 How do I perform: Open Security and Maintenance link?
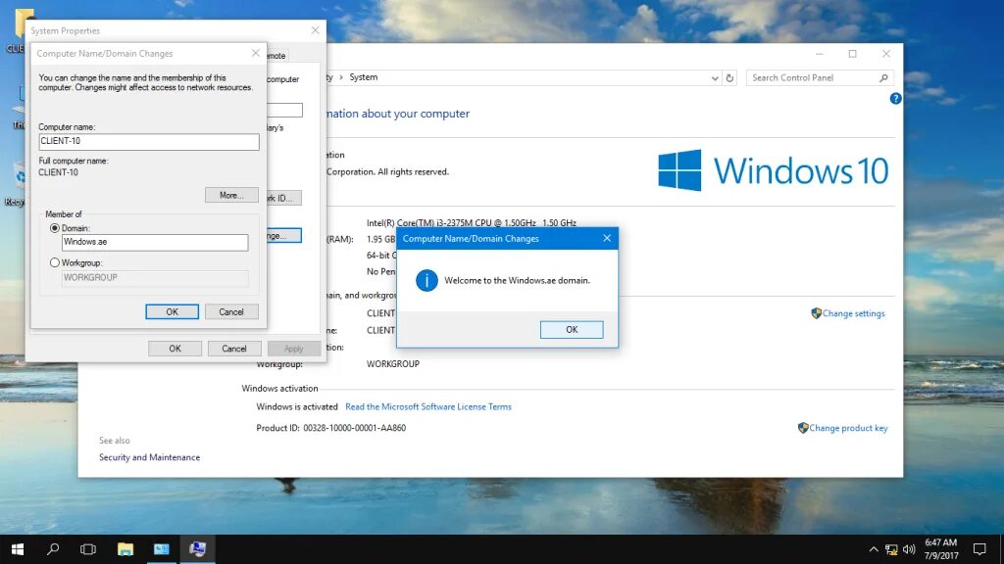coord(149,457)
